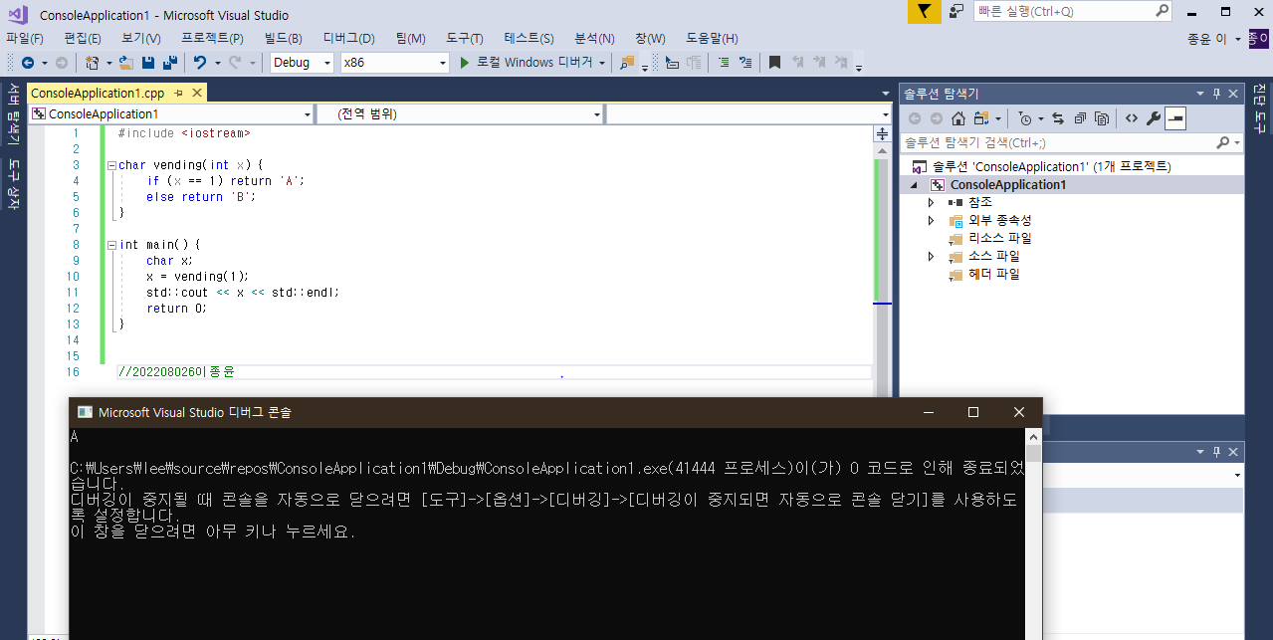Click the Collapse All icon in Solution Explorer
The image size is (1273, 640).
(x=1080, y=118)
